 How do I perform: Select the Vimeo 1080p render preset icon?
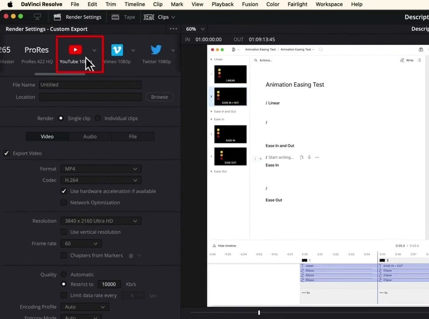click(x=117, y=50)
